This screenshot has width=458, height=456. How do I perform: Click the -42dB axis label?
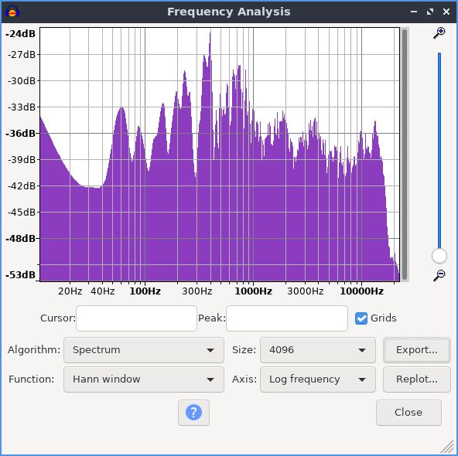(22, 185)
